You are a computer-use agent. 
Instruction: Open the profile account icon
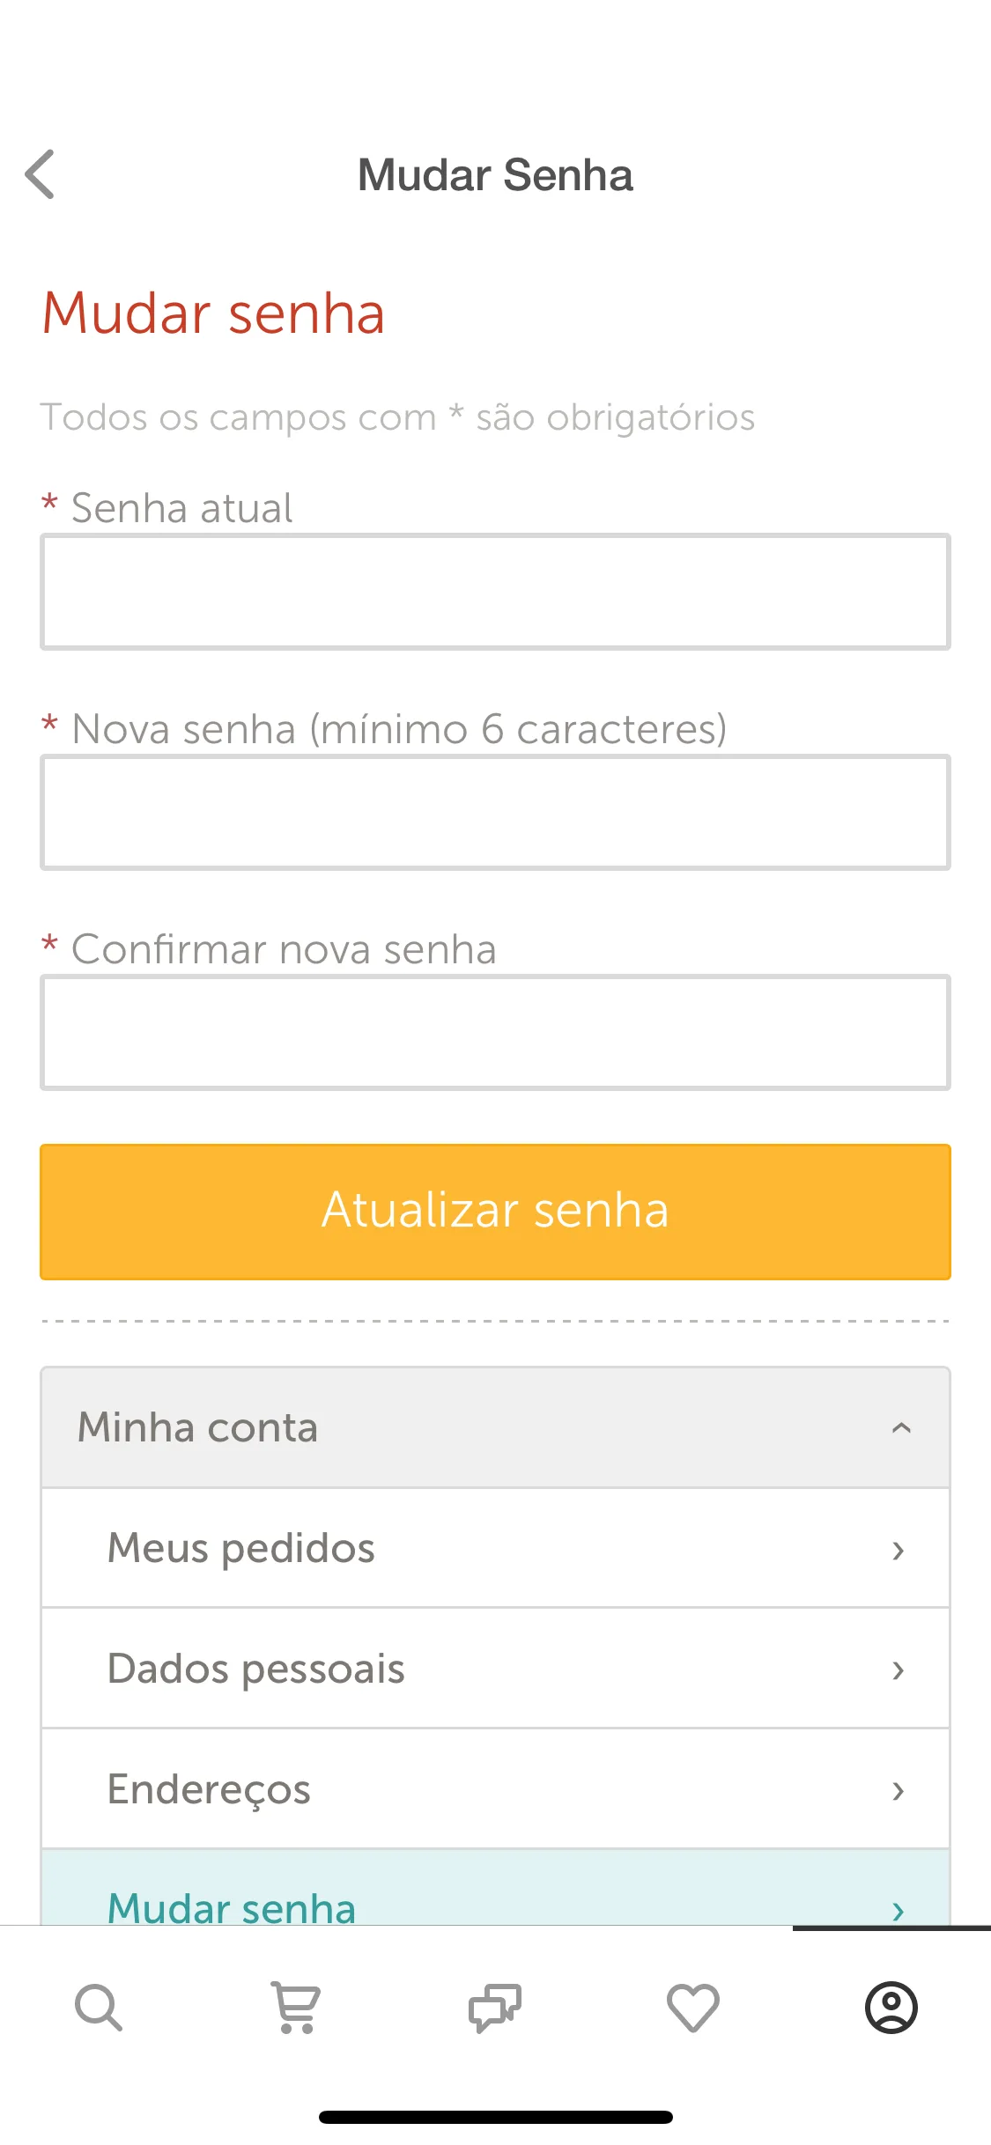(891, 2008)
